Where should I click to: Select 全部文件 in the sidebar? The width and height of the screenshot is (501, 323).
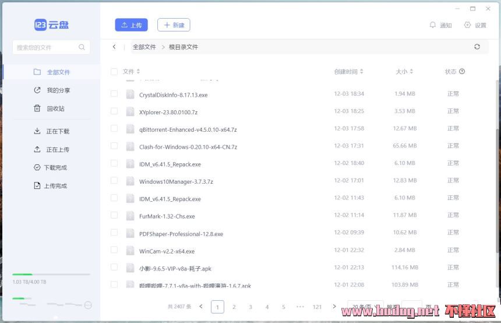[x=52, y=72]
